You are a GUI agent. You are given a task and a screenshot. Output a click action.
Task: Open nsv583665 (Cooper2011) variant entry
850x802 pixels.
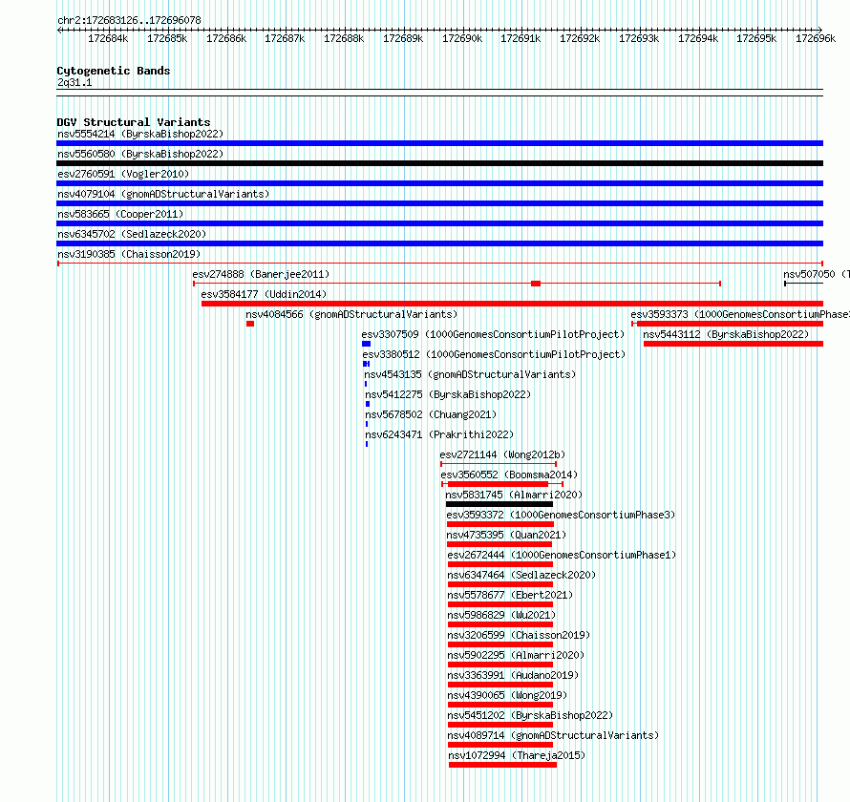(120, 214)
